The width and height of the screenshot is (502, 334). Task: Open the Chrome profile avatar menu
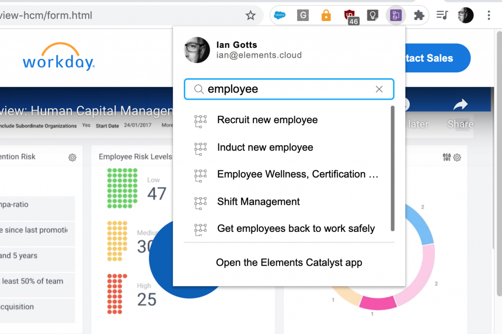pos(465,15)
